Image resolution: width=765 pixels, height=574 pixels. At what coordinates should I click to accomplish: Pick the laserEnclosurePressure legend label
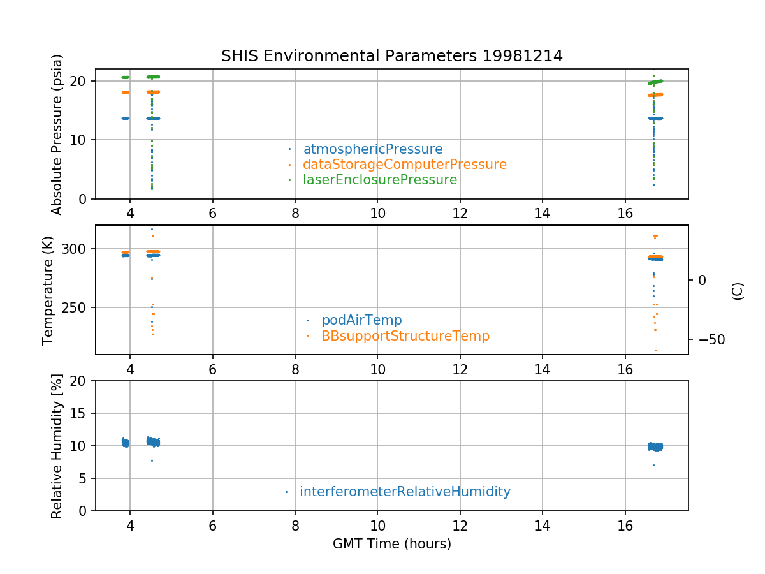[379, 180]
